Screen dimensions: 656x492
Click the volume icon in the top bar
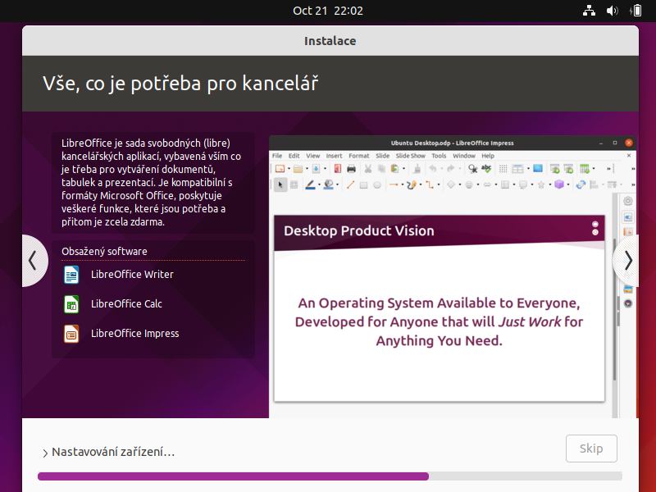coord(613,11)
